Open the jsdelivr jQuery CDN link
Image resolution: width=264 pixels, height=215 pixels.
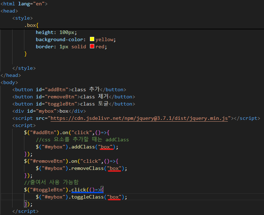point(139,118)
